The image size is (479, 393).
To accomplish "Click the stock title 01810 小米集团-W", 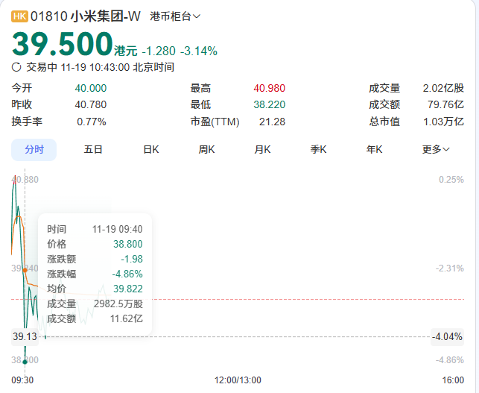I will (x=86, y=16).
